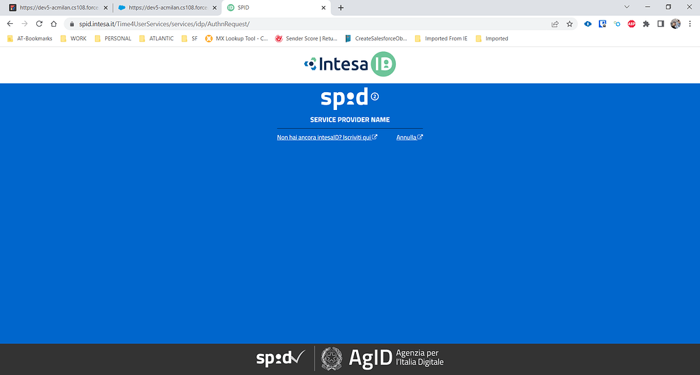Go back to the previous page
This screenshot has width=700, height=375.
coord(10,24)
